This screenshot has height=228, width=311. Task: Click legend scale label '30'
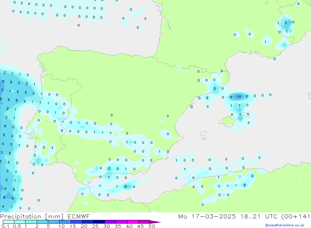pos(106,226)
